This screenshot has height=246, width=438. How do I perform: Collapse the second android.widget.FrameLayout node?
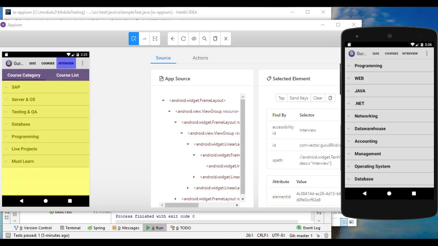(176, 122)
